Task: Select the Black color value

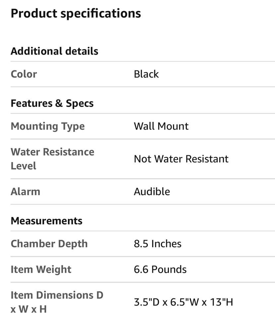Action: [146, 74]
